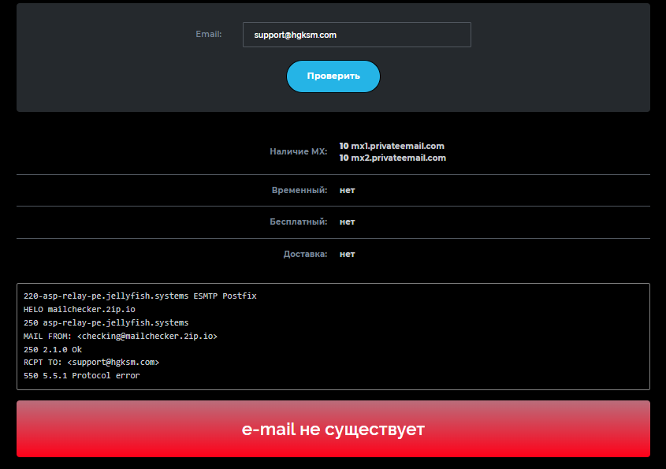Select the mx2.privateemail.com MX record

(x=393, y=158)
